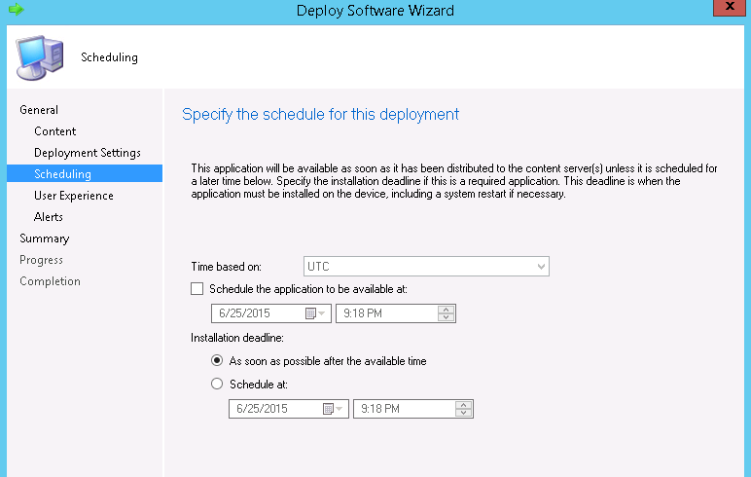Select the Scheduling step in sidebar
751x477 pixels.
(x=62, y=174)
